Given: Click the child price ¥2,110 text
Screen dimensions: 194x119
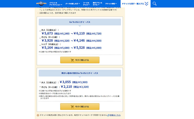Looking at the screenshot, I should [x=66, y=87].
